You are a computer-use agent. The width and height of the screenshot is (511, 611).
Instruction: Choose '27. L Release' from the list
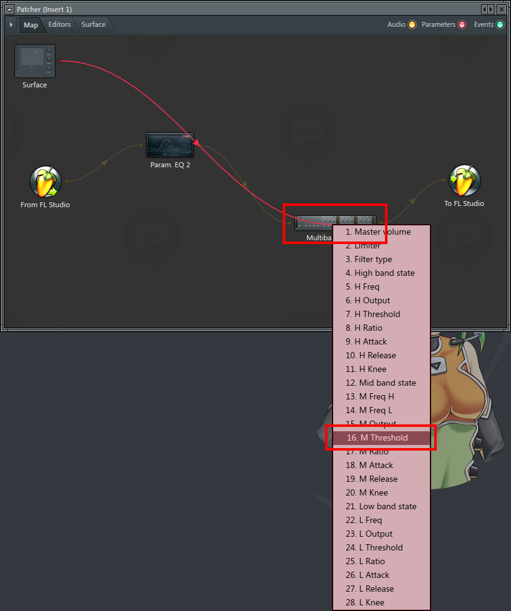point(382,589)
